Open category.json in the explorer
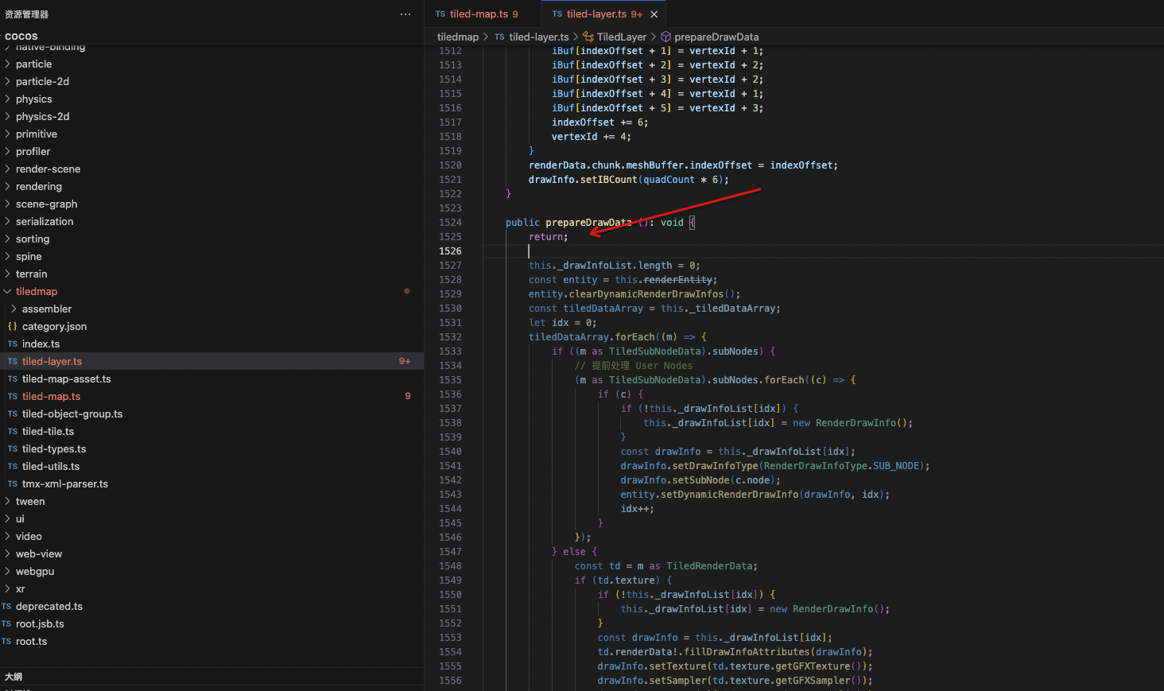The image size is (1164, 691). pyautogui.click(x=211, y=327)
